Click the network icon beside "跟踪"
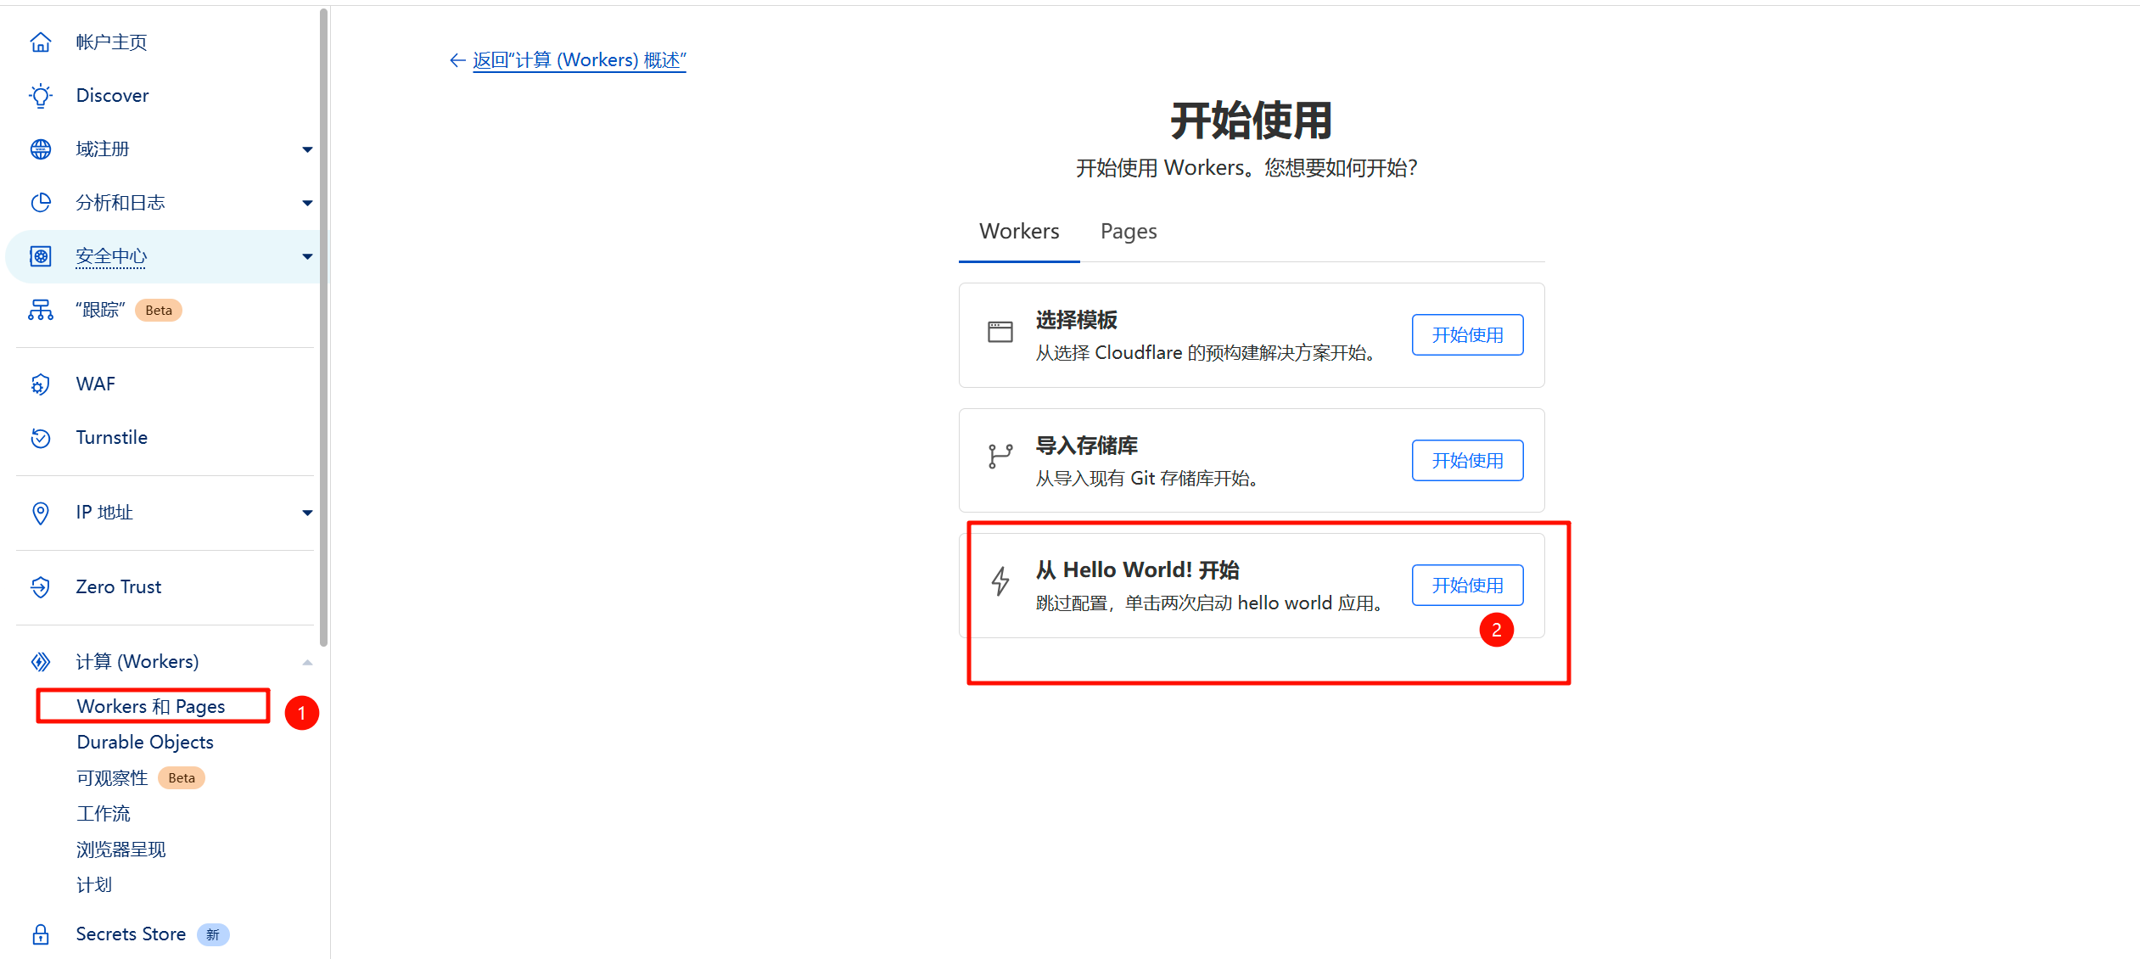Screen dimensions: 2140x959 click(x=41, y=310)
